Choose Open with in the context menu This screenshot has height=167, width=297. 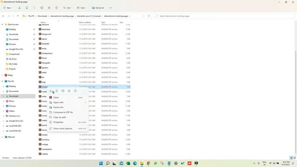[68, 103]
